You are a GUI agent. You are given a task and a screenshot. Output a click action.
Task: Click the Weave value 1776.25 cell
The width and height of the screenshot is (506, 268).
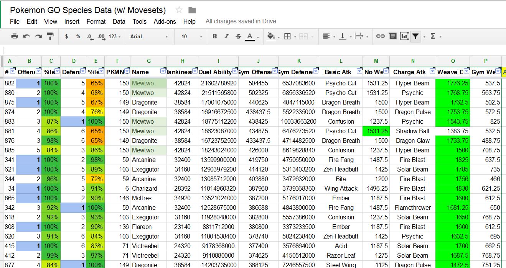(x=453, y=83)
